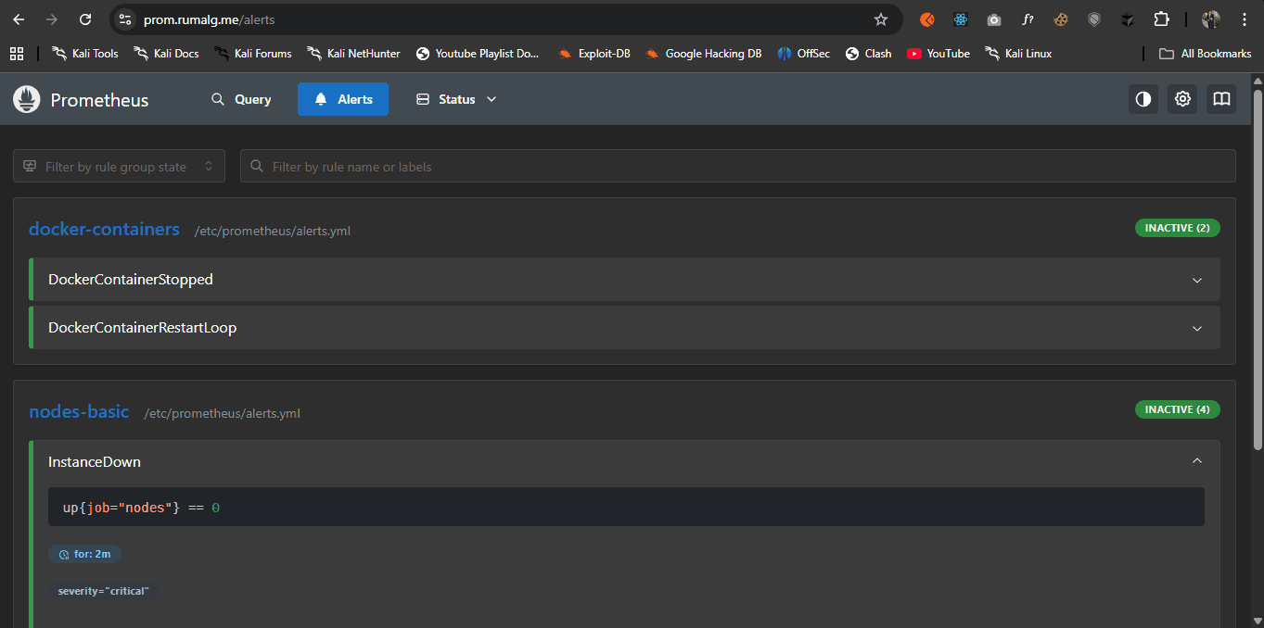Open the Filter by rule group state dropdown
The image size is (1264, 628).
(119, 167)
